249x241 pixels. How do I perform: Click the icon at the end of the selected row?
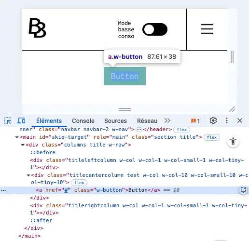point(243,190)
